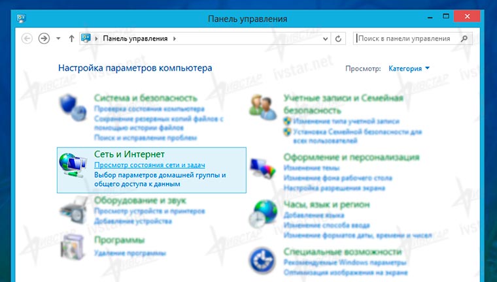
Task: Expand breadcrumb arrow after Панель управления
Action: tap(175, 39)
